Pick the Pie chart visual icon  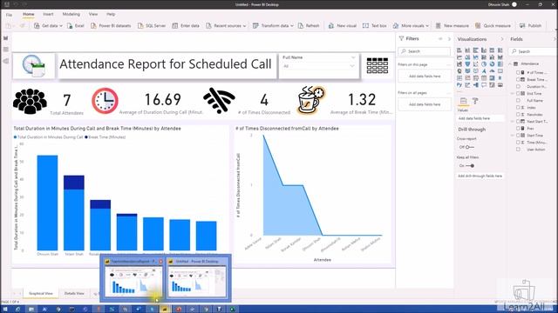point(484,64)
